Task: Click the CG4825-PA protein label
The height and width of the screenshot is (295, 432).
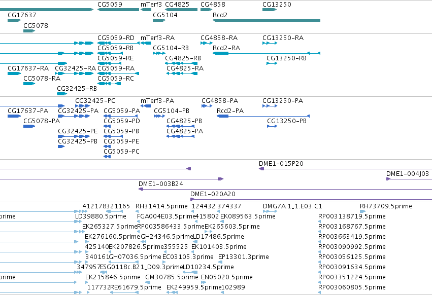Action: click(x=185, y=131)
